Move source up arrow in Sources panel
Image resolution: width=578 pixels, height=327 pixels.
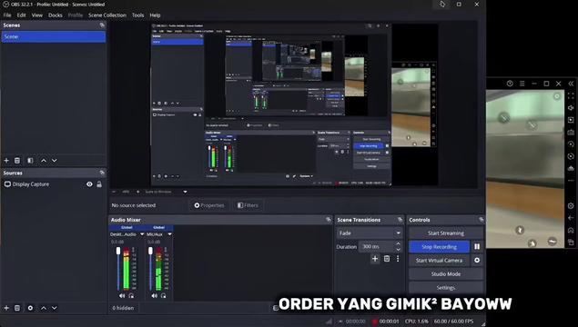44,308
